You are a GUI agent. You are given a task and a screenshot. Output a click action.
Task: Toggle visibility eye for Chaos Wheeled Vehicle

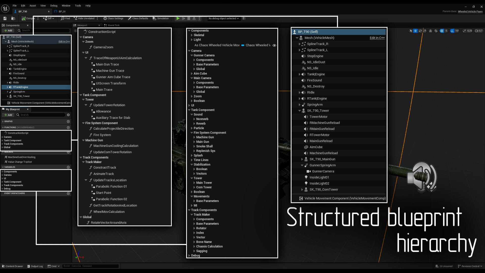coord(274,45)
